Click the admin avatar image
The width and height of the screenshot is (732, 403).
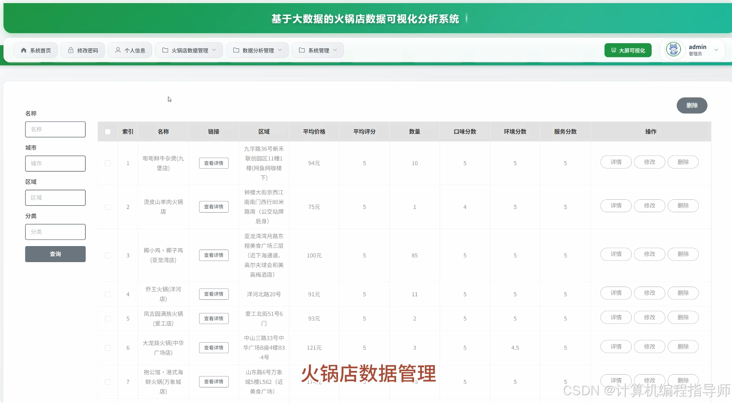674,49
